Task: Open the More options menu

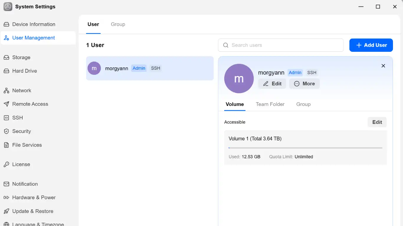Action: coord(304,84)
